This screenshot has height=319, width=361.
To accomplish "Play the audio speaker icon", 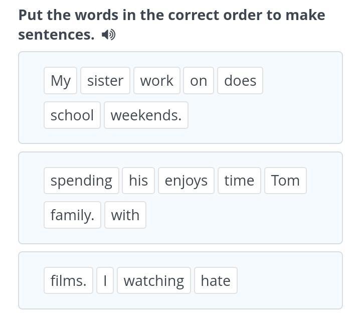I will (x=108, y=35).
